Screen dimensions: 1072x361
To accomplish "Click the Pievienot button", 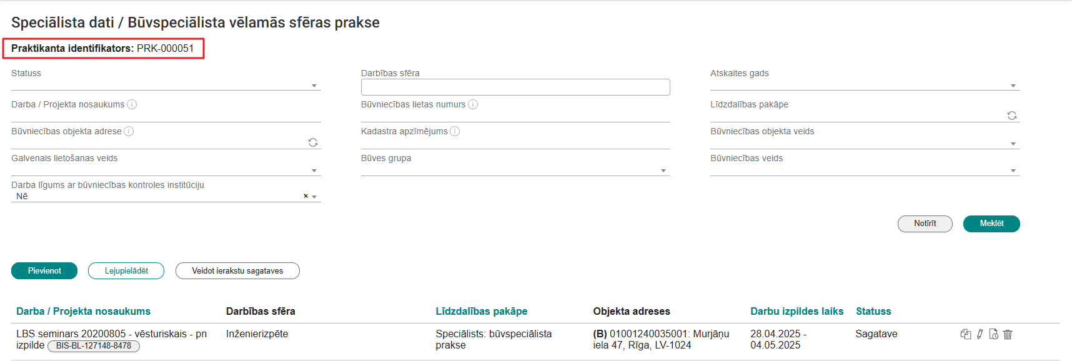I will tap(44, 270).
